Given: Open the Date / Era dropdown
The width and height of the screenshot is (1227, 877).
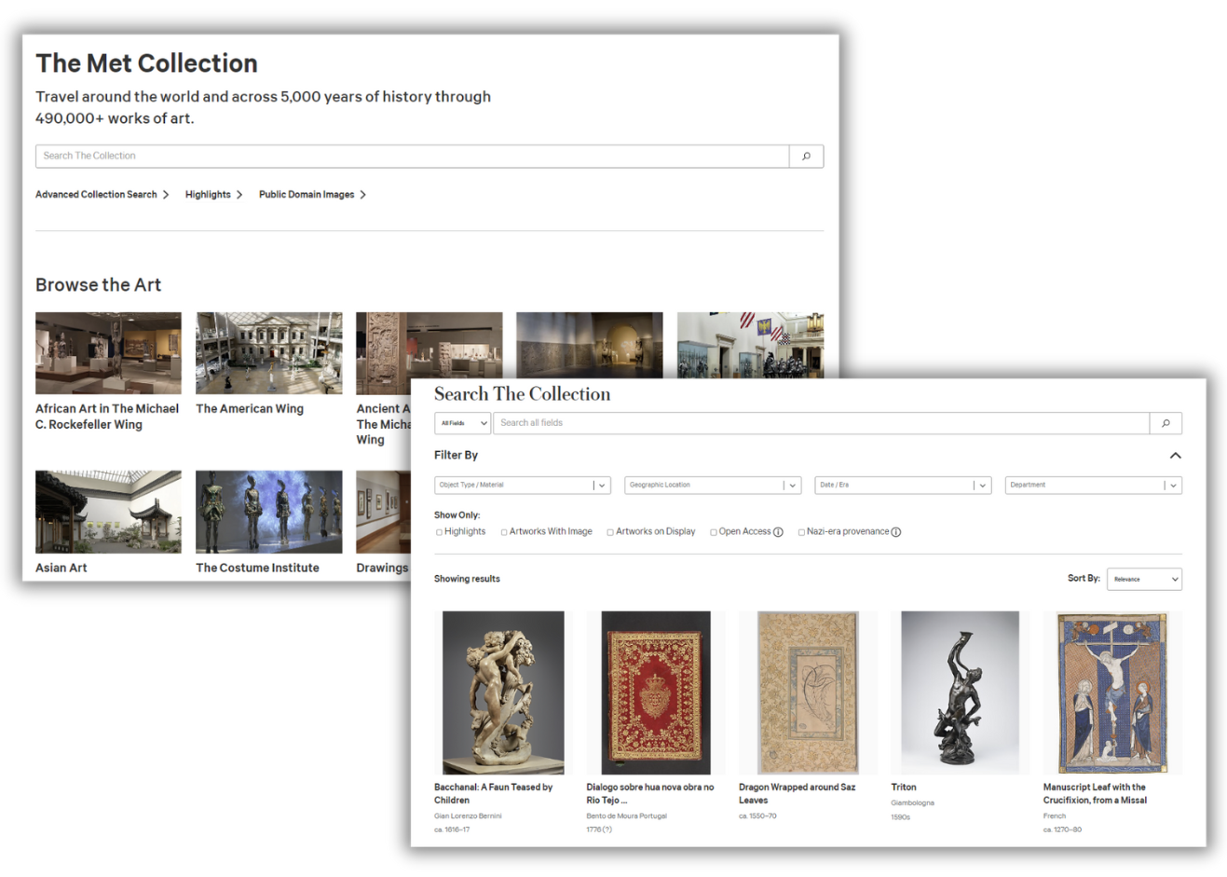Looking at the screenshot, I should click(903, 485).
